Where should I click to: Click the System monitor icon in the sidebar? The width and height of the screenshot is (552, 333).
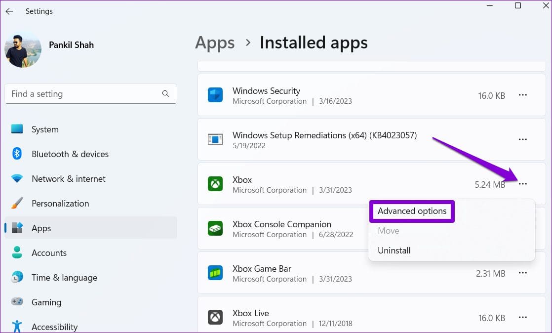(x=17, y=129)
